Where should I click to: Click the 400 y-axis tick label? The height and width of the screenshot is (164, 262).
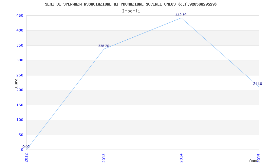[x=20, y=31]
